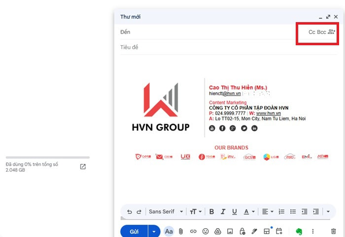Attach a file with the paperclip icon
The width and height of the screenshot is (345, 237).
[x=181, y=231]
